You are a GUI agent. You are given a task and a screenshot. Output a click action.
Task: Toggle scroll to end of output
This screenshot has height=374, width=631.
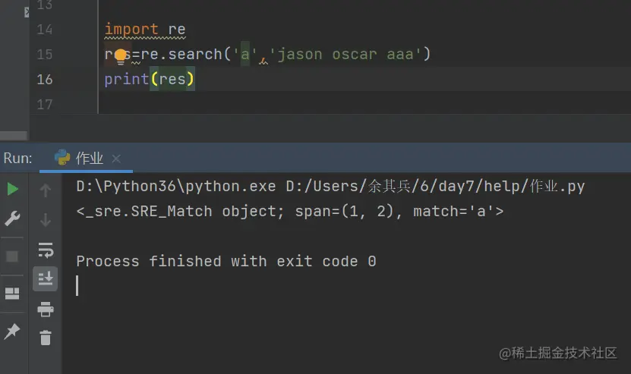45,278
